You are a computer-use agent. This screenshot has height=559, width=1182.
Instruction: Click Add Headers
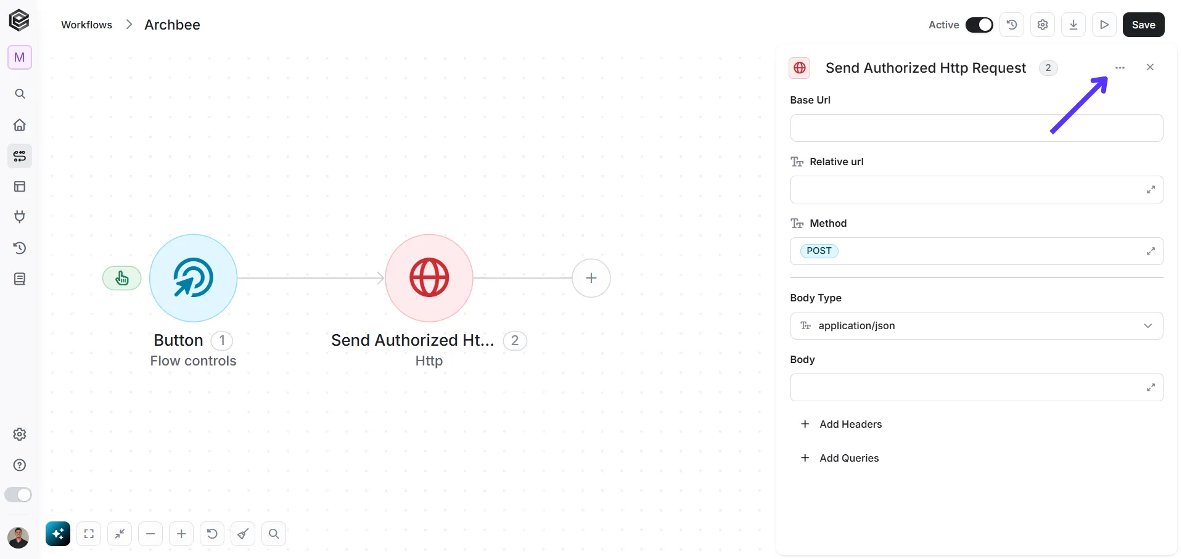(x=841, y=424)
